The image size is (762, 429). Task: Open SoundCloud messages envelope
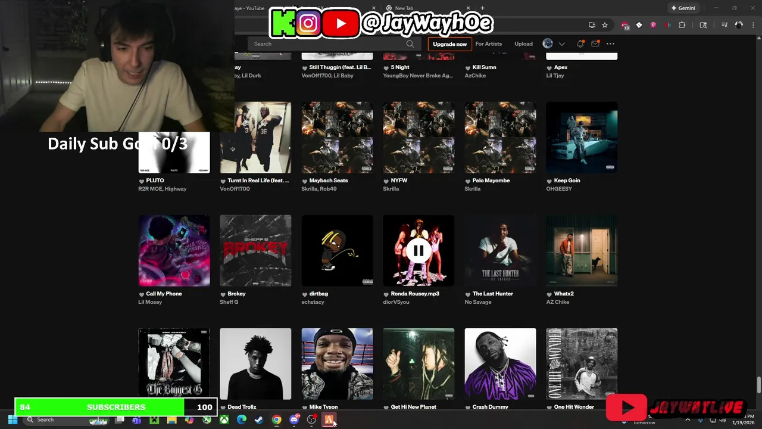point(595,43)
